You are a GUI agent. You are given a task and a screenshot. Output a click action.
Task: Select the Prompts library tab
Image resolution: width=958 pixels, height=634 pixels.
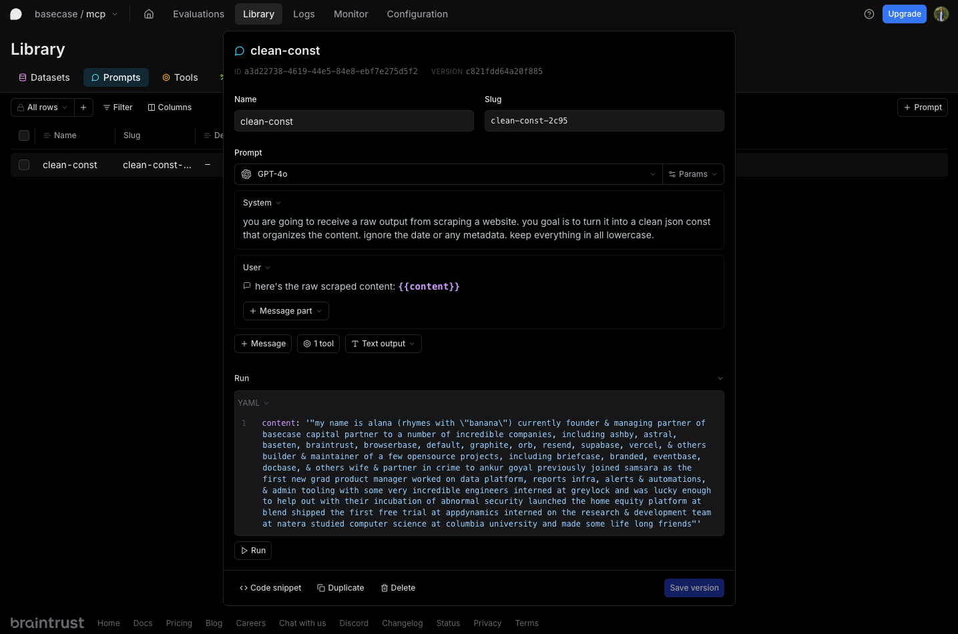pos(116,77)
